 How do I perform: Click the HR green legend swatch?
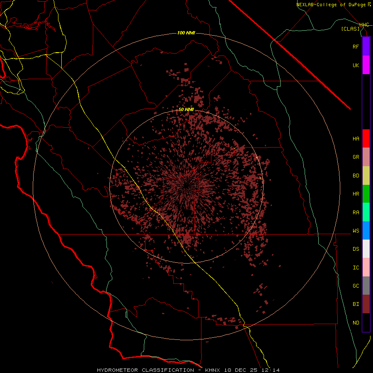pyautogui.click(x=366, y=194)
